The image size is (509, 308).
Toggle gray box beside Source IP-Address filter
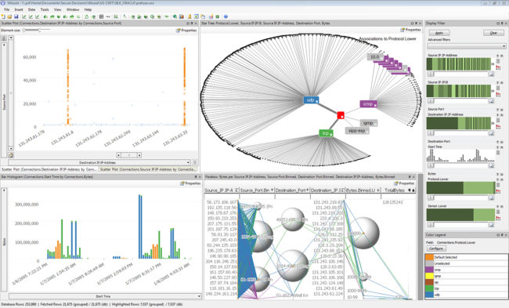point(498,61)
